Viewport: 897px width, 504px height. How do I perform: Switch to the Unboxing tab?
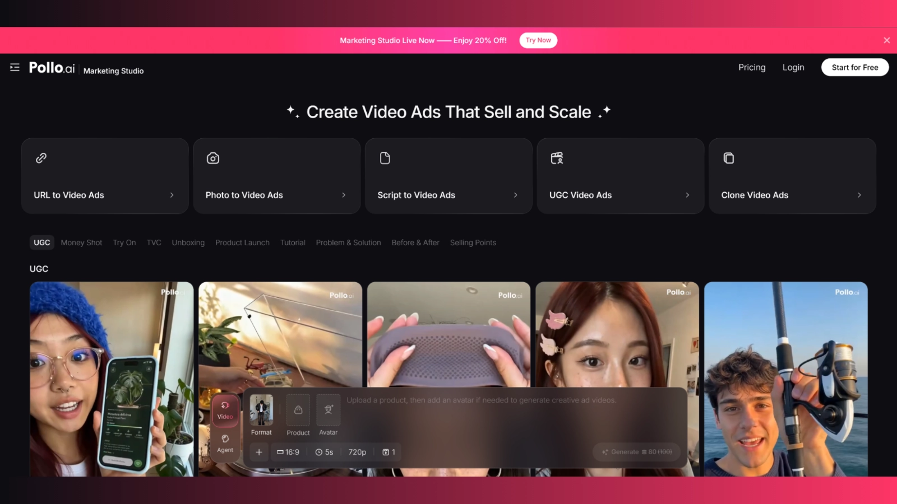pyautogui.click(x=188, y=242)
